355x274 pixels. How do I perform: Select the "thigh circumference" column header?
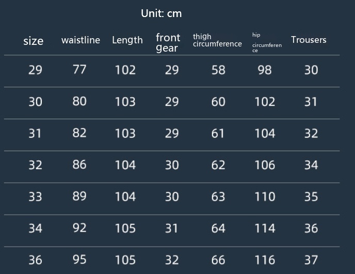coord(217,40)
